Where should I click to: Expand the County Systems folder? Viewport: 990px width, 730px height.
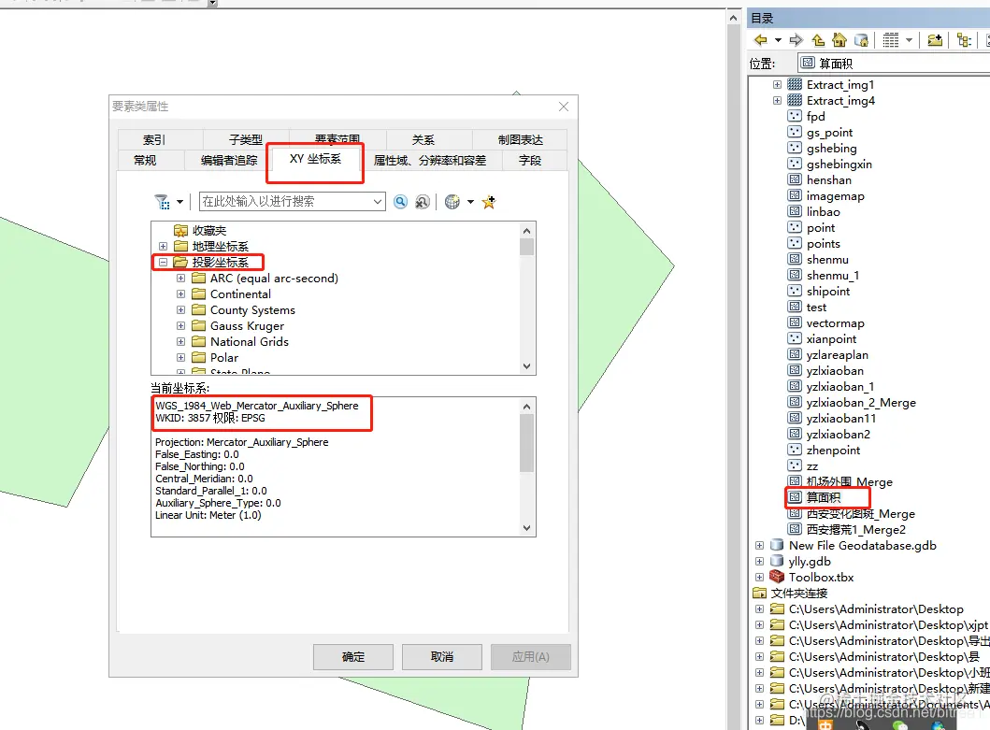[180, 310]
